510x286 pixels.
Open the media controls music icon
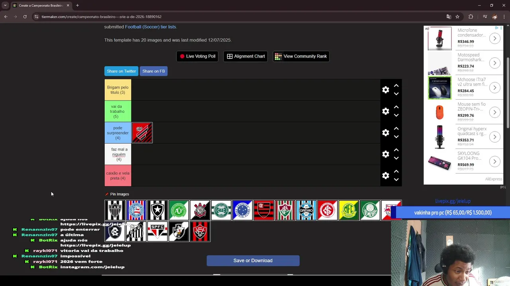(x=484, y=17)
